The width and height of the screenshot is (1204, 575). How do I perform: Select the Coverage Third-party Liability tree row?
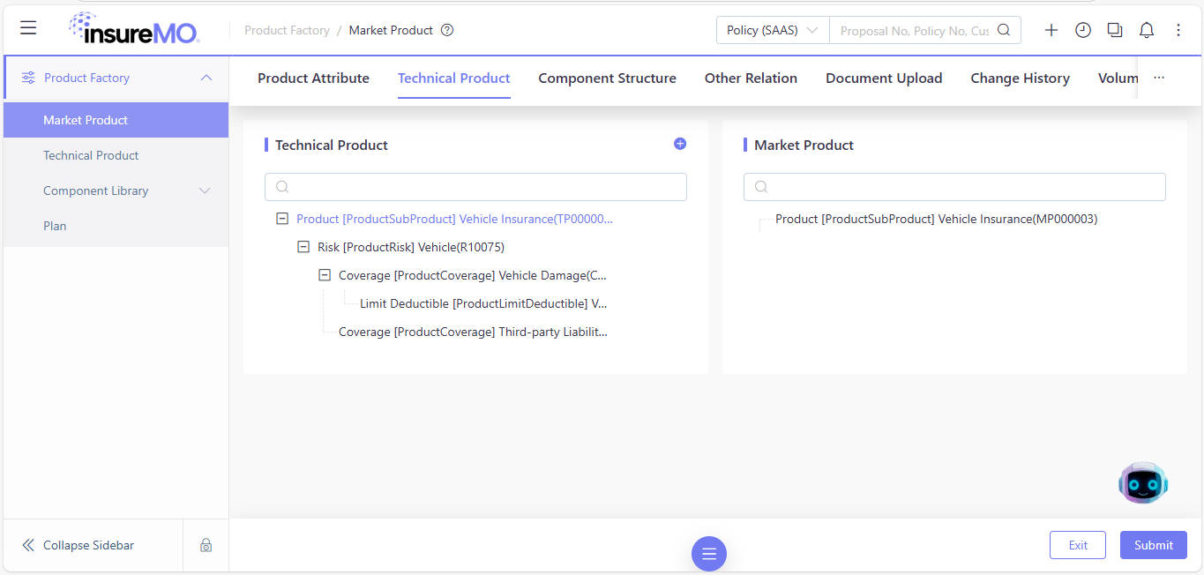(x=474, y=332)
